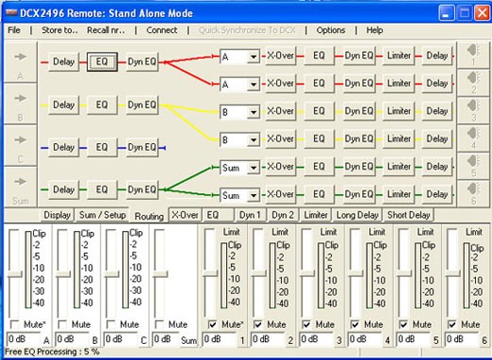The width and height of the screenshot is (492, 360).
Task: Switch to the Limiter tab
Action: (316, 215)
